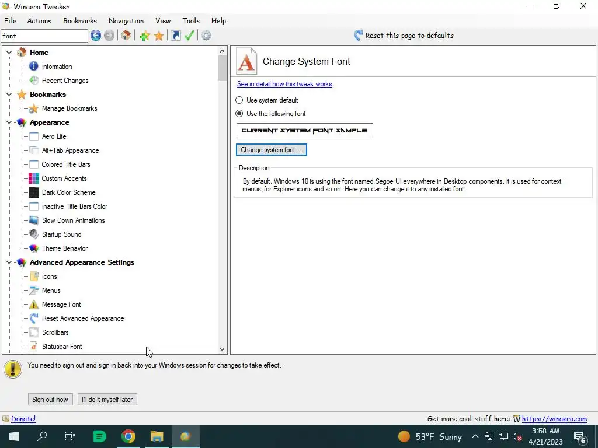Click the Menus tree icon
Viewport: 598px width, 448px height.
tap(33, 290)
